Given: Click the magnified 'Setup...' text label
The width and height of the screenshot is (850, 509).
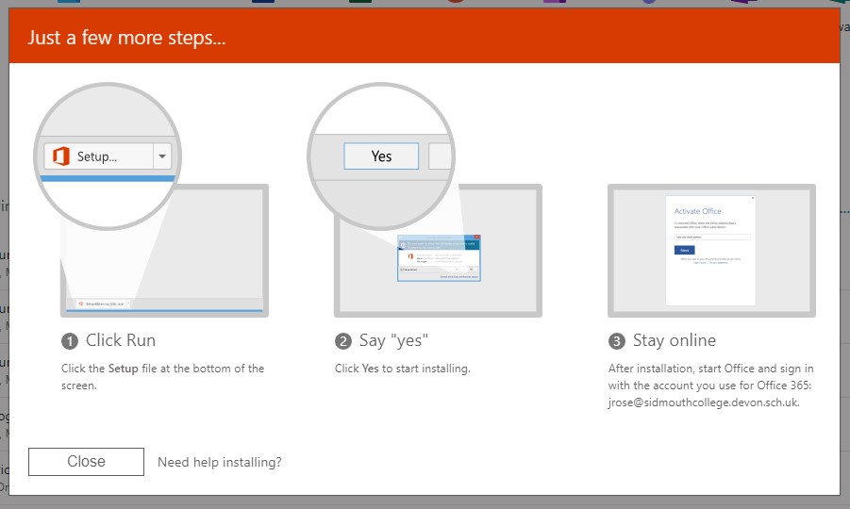Looking at the screenshot, I should pyautogui.click(x=97, y=156).
